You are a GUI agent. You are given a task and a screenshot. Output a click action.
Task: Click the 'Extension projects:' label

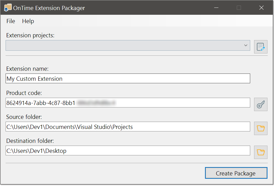30,36
